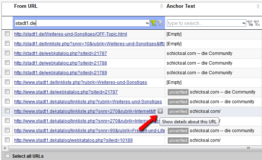The width and height of the screenshot is (262, 160).
Task: Click unverified badge in siteid=10189 row
Action: click(x=178, y=140)
